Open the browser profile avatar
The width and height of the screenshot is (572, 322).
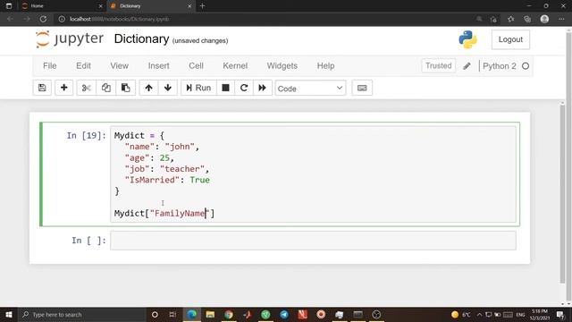pos(544,19)
